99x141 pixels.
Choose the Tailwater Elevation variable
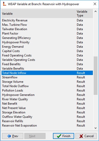47,29
